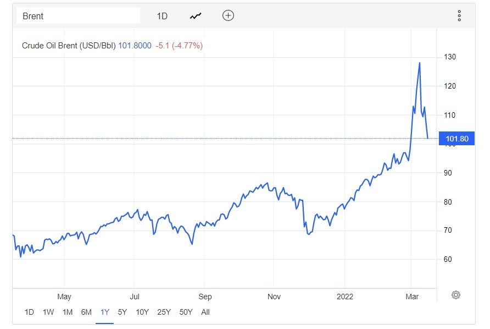Show the 5Y time range
Viewport: 490px width, 329px height.
(x=122, y=312)
